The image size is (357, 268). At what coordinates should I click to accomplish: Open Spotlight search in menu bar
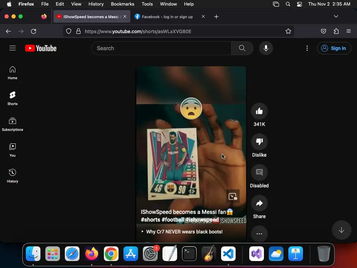click(288, 4)
